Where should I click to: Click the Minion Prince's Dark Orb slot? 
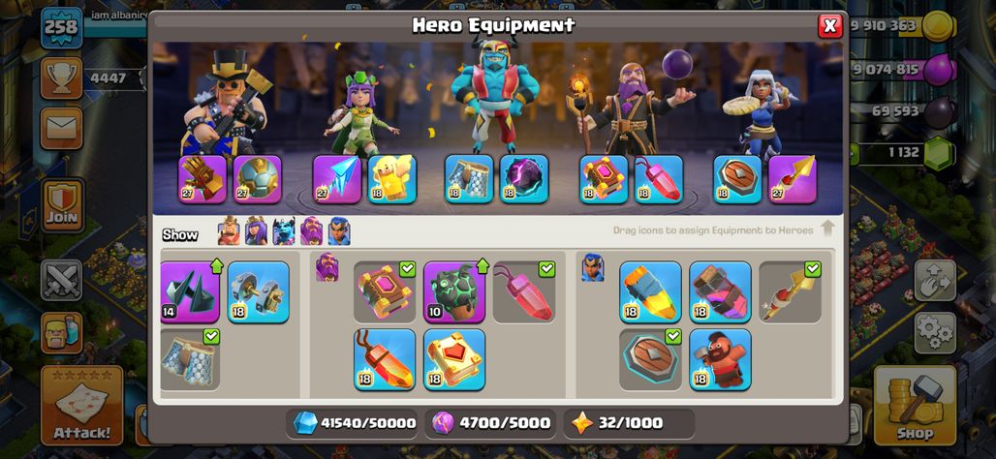click(x=524, y=179)
